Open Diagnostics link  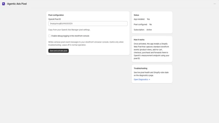point(142,80)
